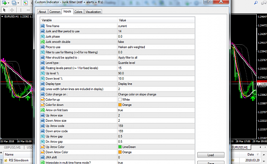Click the horizontal line drawing tool
The width and height of the screenshot is (267, 164).
pyautogui.click(x=28, y=10)
